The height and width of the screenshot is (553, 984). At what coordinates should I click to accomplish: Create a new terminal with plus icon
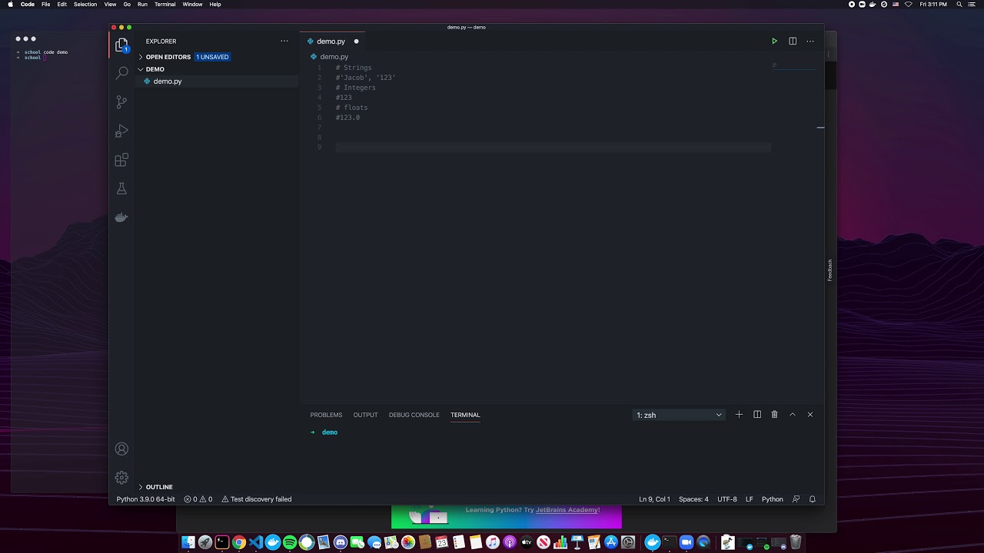coord(739,415)
